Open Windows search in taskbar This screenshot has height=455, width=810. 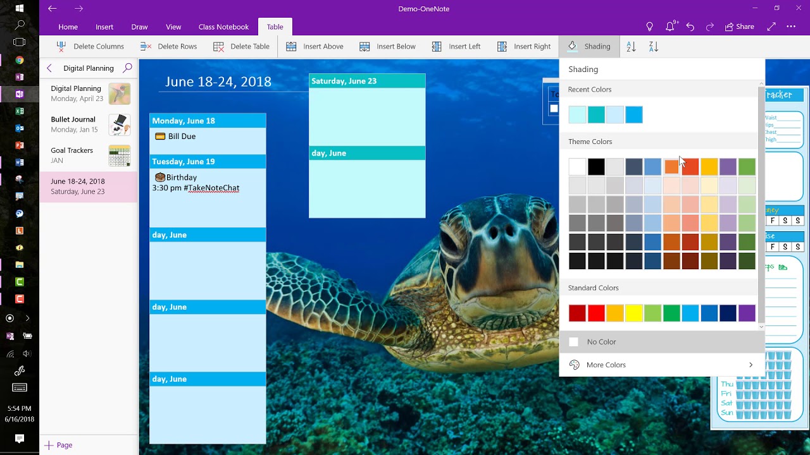coord(20,25)
